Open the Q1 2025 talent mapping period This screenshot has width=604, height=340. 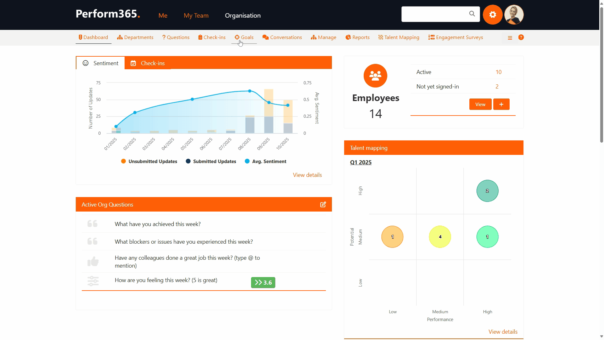(361, 162)
